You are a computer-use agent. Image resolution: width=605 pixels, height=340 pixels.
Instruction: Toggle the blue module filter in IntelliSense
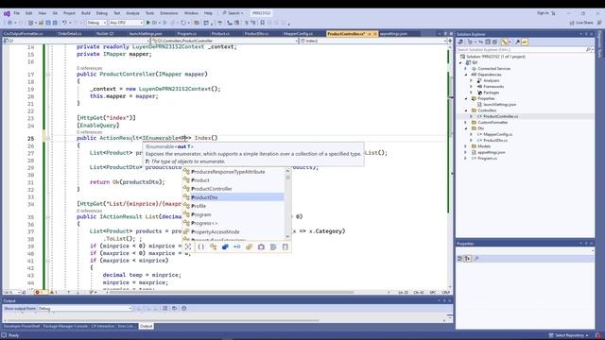(225, 246)
